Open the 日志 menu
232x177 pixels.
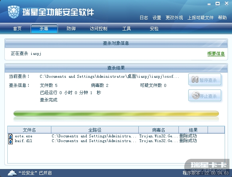click(144, 18)
